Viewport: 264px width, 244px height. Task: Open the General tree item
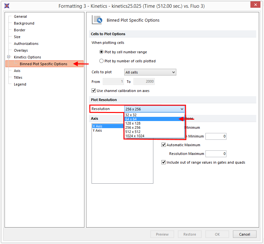pyautogui.click(x=20, y=16)
